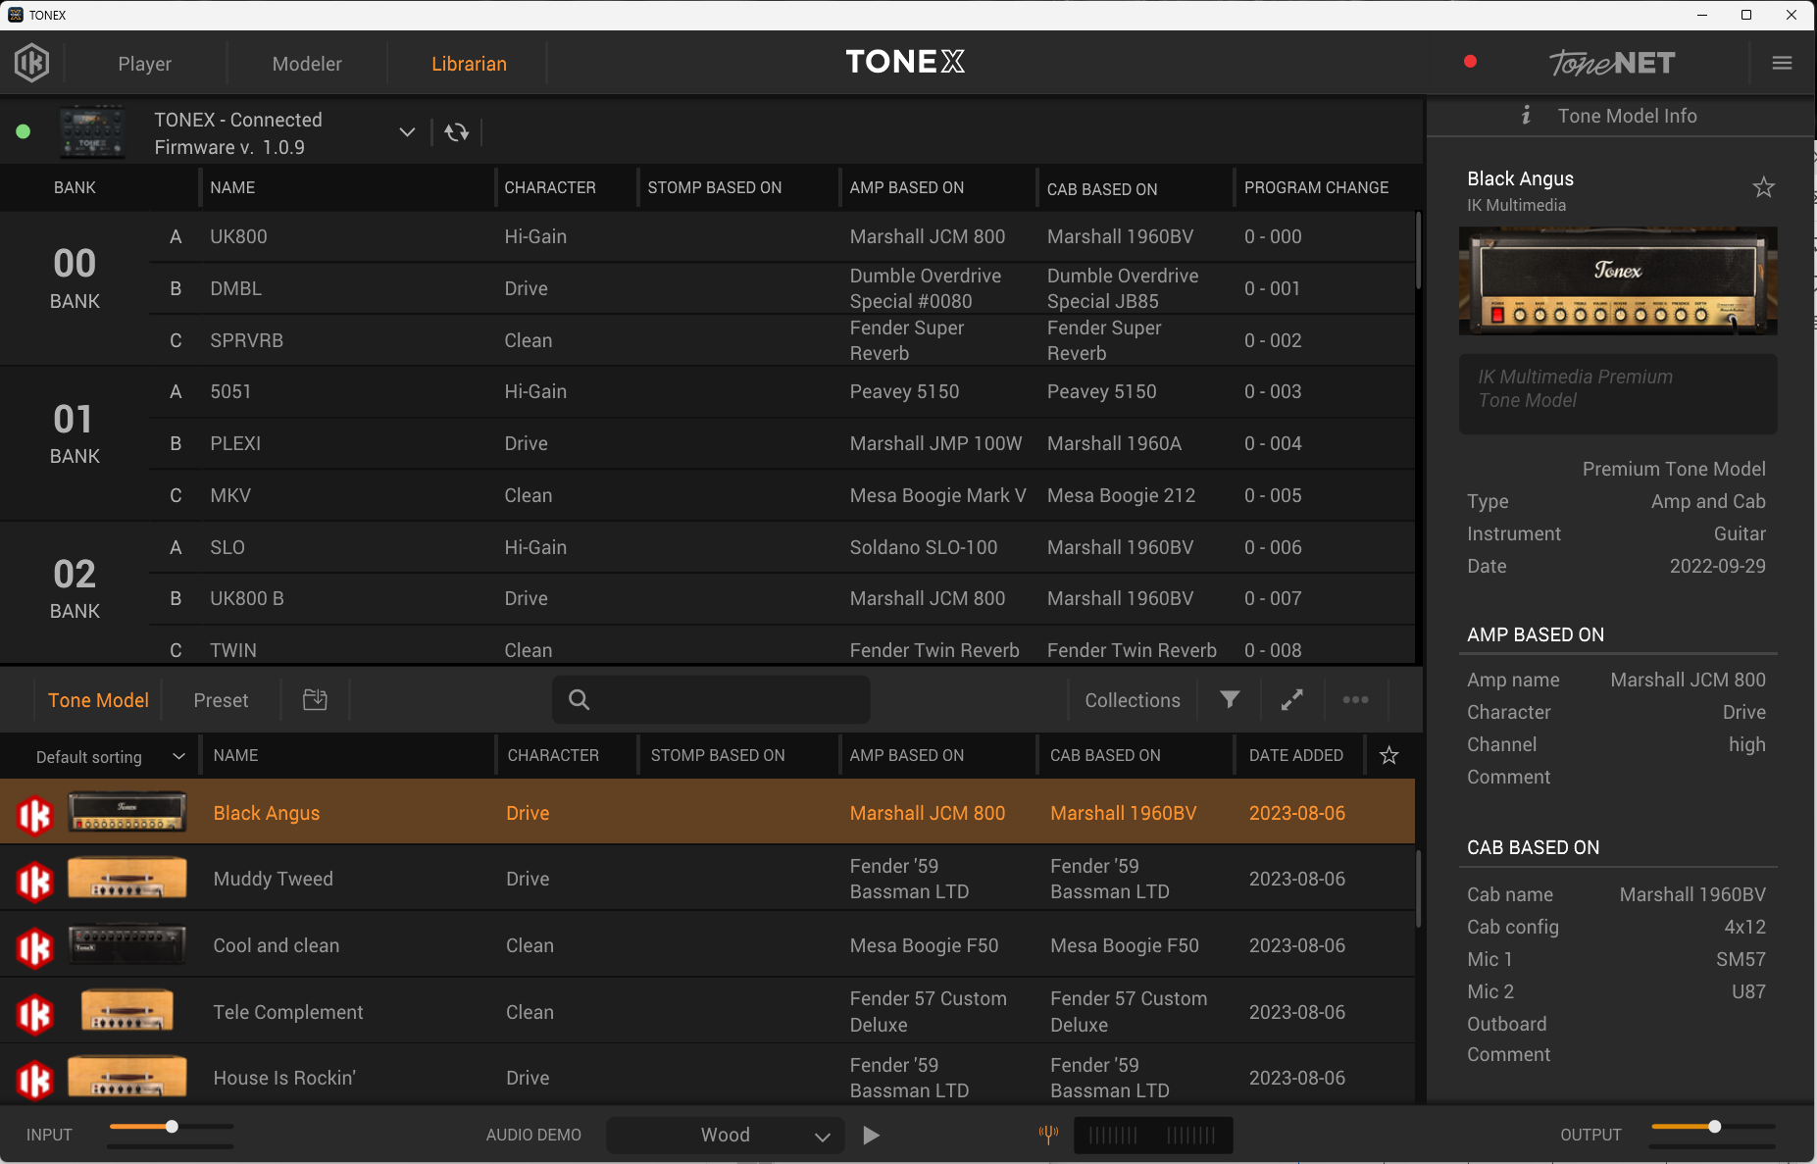This screenshot has height=1164, width=1817.
Task: Open the Default sorting dropdown
Action: click(110, 756)
